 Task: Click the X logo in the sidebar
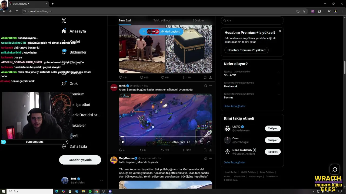[x=64, y=21]
